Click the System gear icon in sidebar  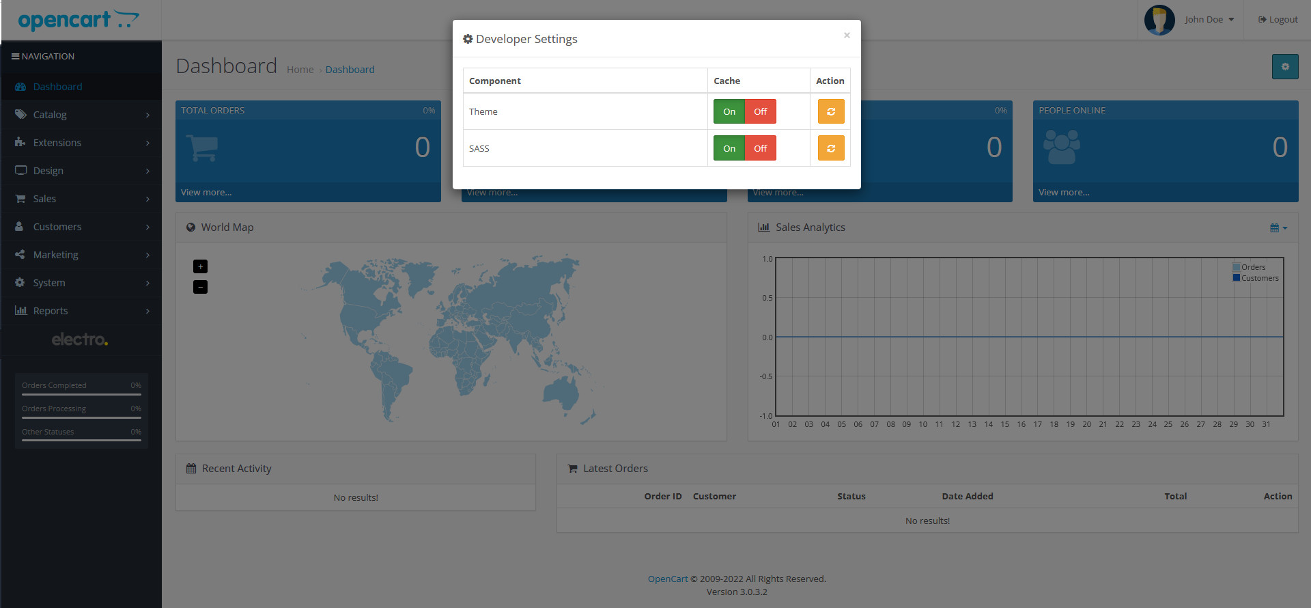point(20,283)
